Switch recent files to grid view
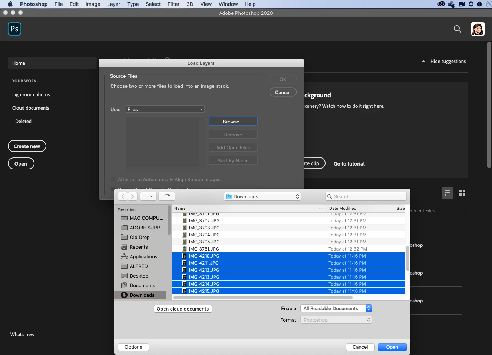 [462, 193]
